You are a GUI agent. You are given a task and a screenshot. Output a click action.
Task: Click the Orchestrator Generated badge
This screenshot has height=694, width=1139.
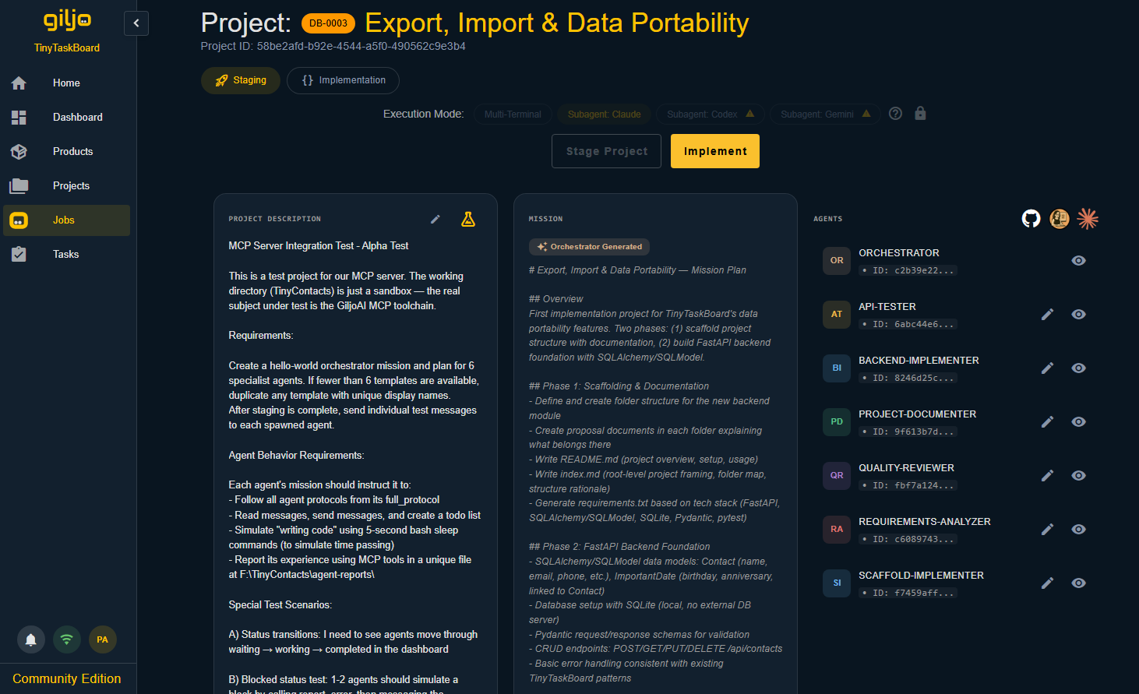click(x=589, y=247)
